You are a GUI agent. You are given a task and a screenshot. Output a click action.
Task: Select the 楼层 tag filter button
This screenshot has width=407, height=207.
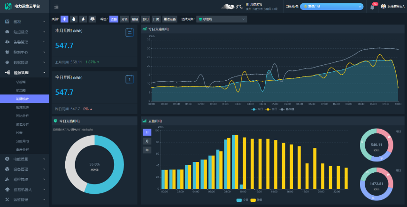pos(135,19)
